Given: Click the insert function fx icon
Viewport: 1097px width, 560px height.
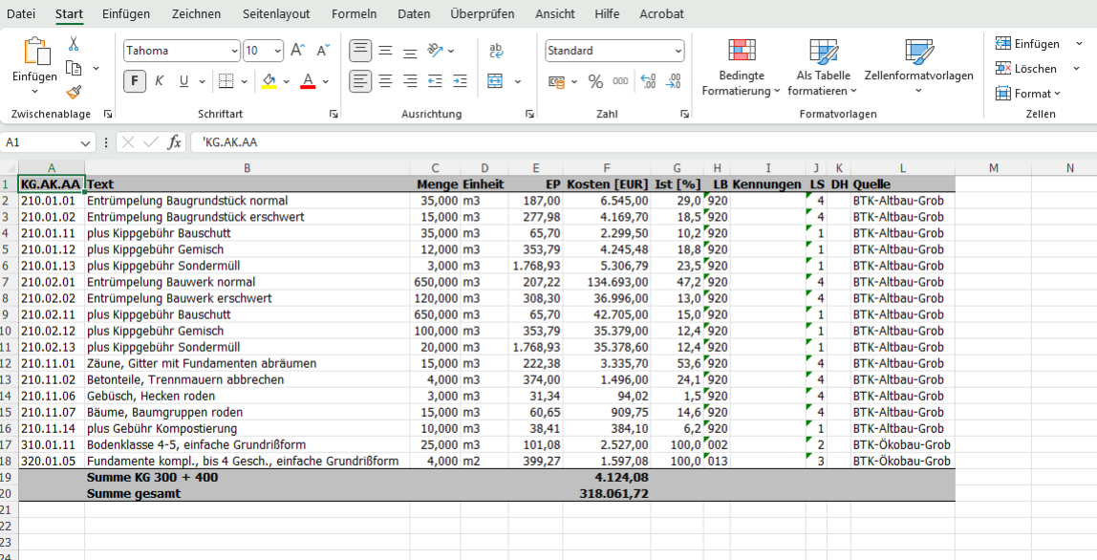Looking at the screenshot, I should click(x=174, y=142).
